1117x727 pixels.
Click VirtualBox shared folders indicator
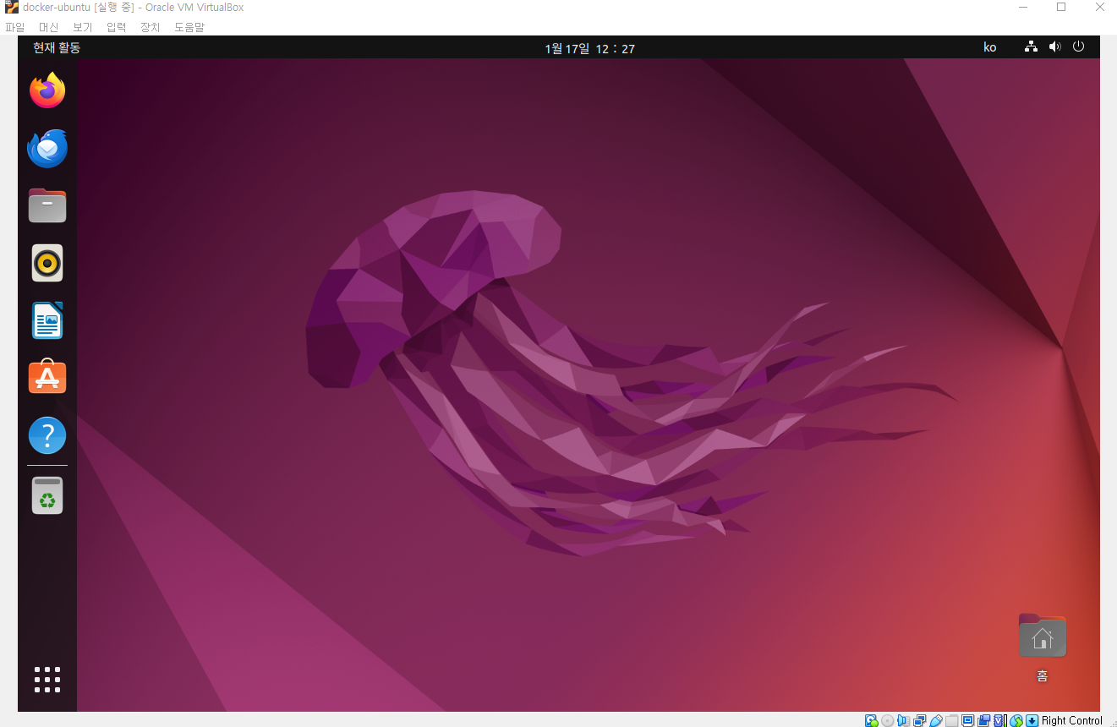click(952, 720)
